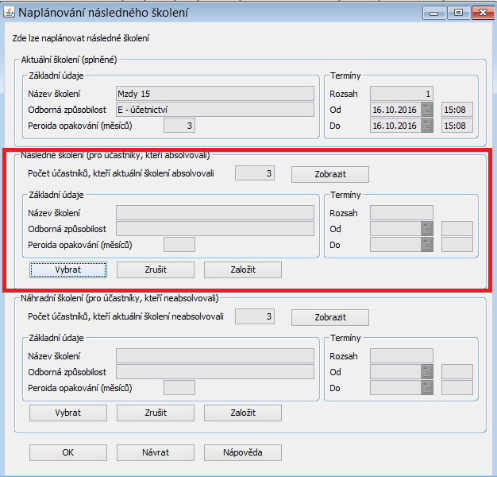Click Od calendar icon in Následné školení

click(427, 229)
